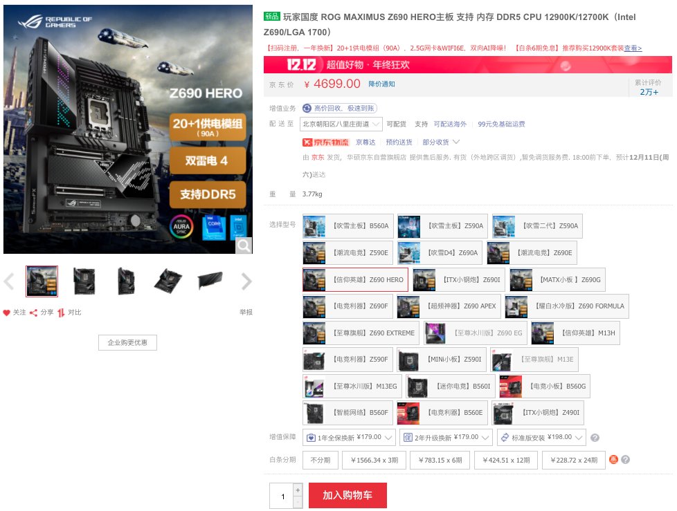Open delivery address dropdown 北京朝阳区八里庄街道
Viewport: 677px width, 511px height.
pyautogui.click(x=341, y=124)
